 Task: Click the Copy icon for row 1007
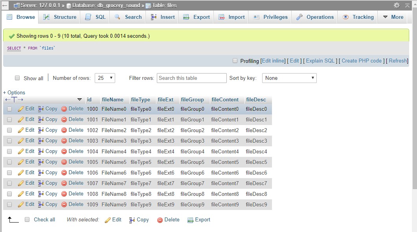point(41,183)
